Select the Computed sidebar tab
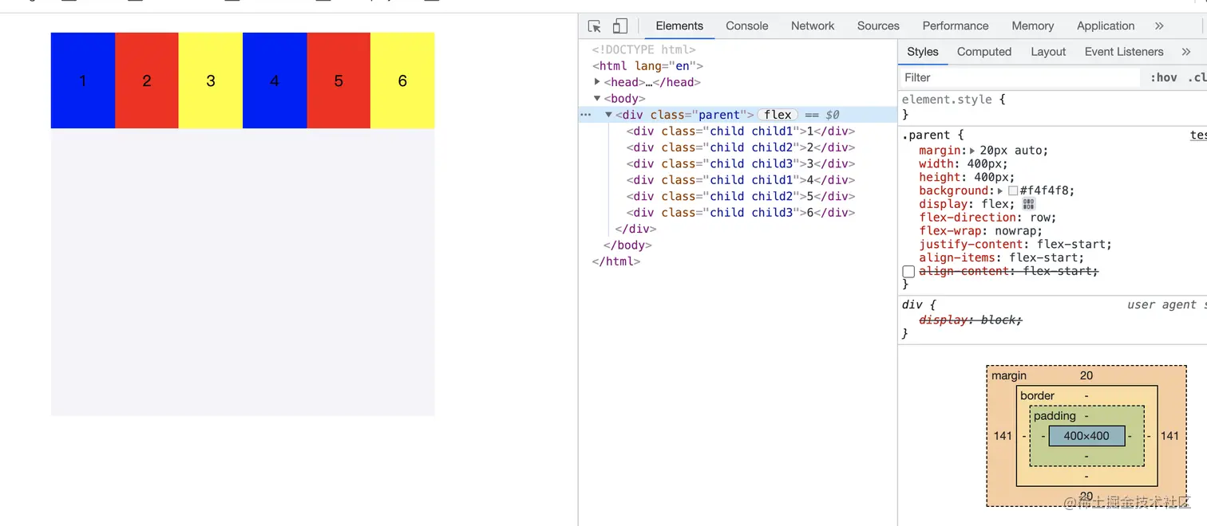Image resolution: width=1207 pixels, height=526 pixels. [x=983, y=52]
